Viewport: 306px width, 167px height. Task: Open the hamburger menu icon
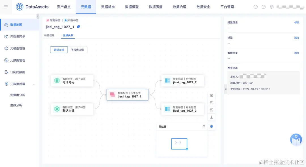(x=6, y=7)
